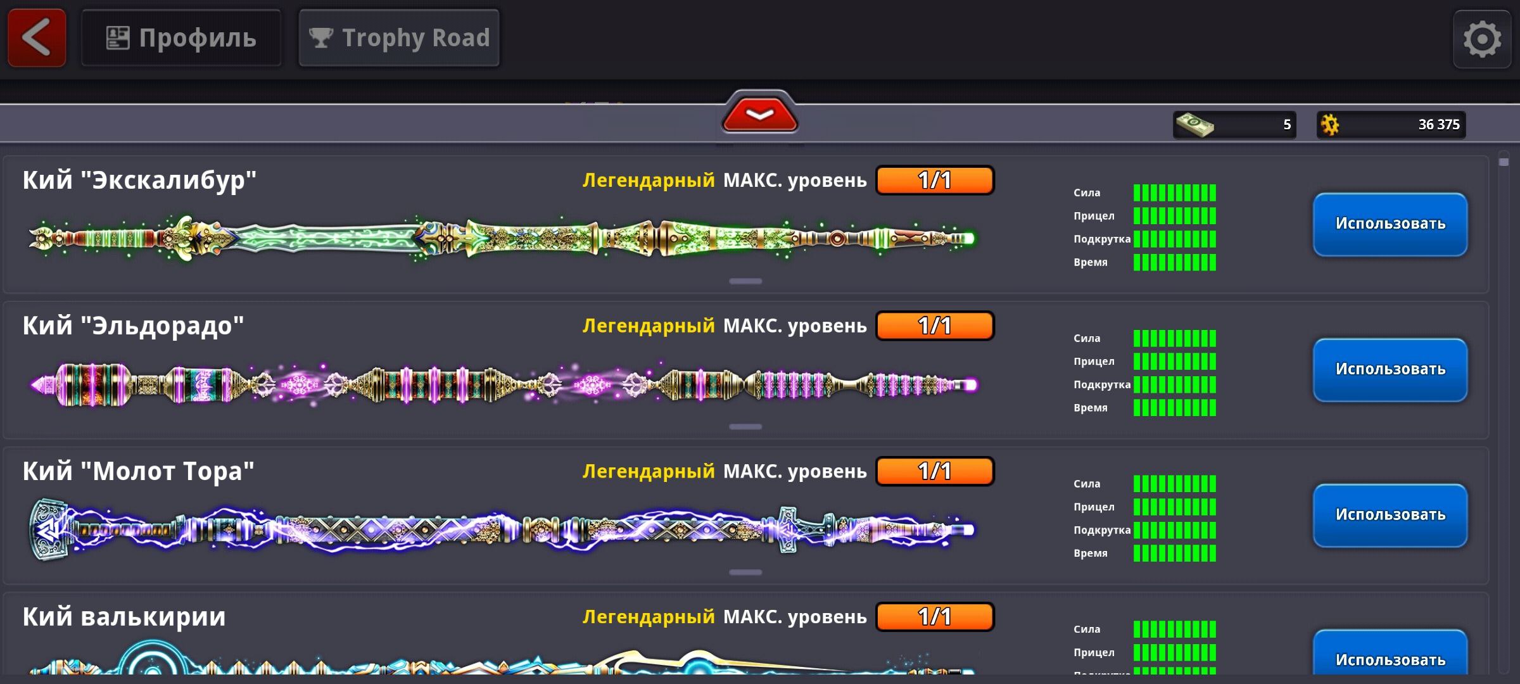Select Легендарный label on Экскалибур row

(x=649, y=180)
